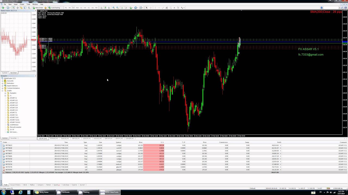Switch to the Account History tab
348x195 pixels.
tap(15, 185)
